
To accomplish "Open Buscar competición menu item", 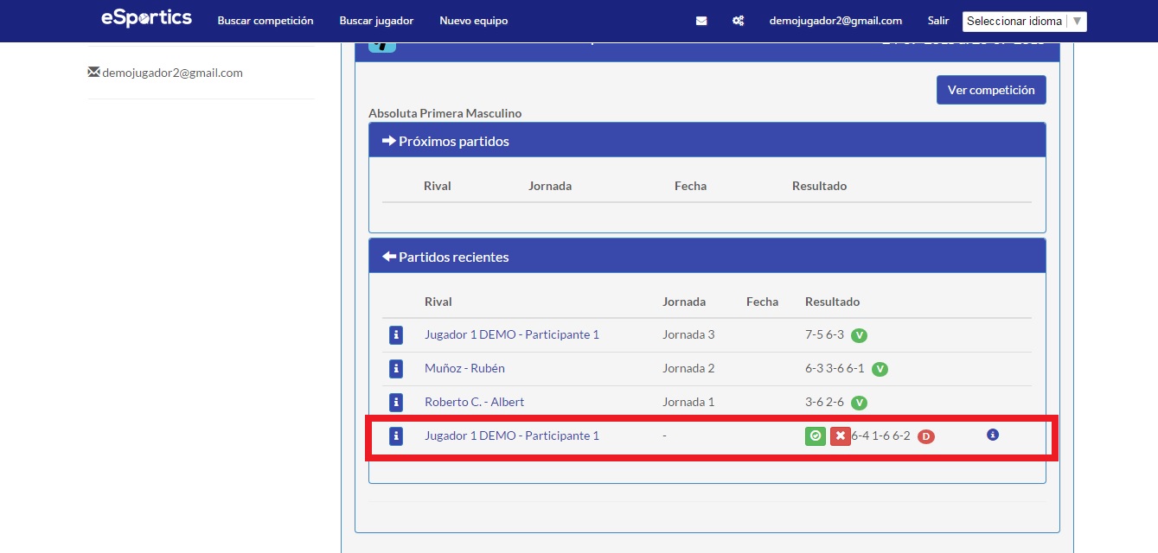I will coord(266,21).
